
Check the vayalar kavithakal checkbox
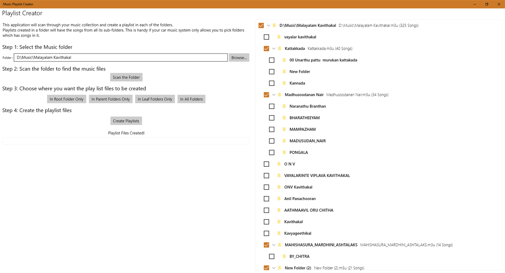pos(267,37)
